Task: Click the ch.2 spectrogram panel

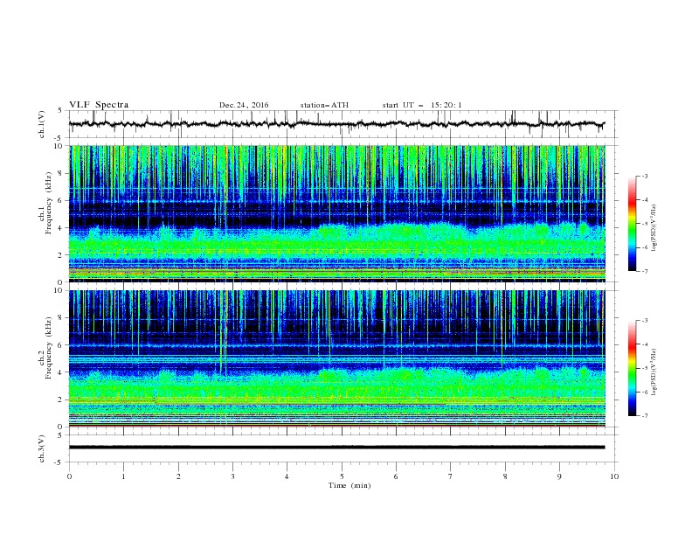Action: coord(337,358)
